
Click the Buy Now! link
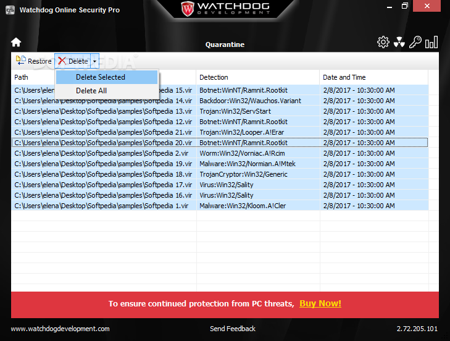pyautogui.click(x=320, y=303)
